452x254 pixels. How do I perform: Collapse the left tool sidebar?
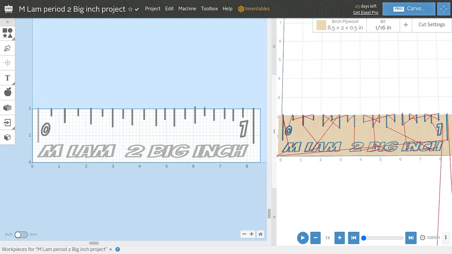tap(8, 22)
